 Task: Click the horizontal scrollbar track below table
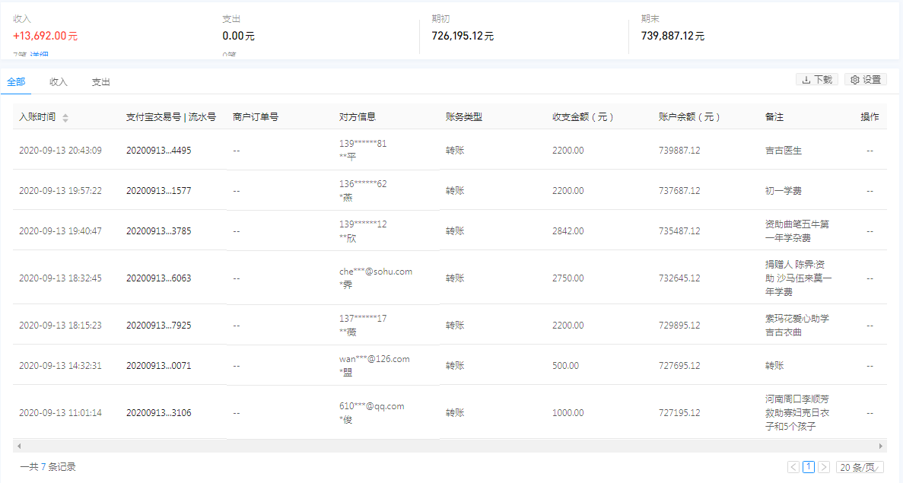449,446
